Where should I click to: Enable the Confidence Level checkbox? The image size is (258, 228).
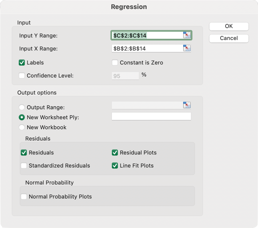[22, 75]
